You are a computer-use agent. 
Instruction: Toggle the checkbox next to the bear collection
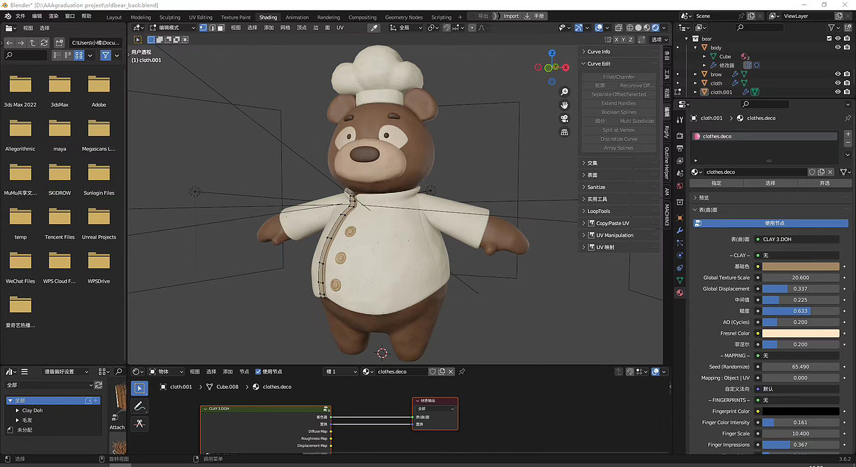pos(829,39)
